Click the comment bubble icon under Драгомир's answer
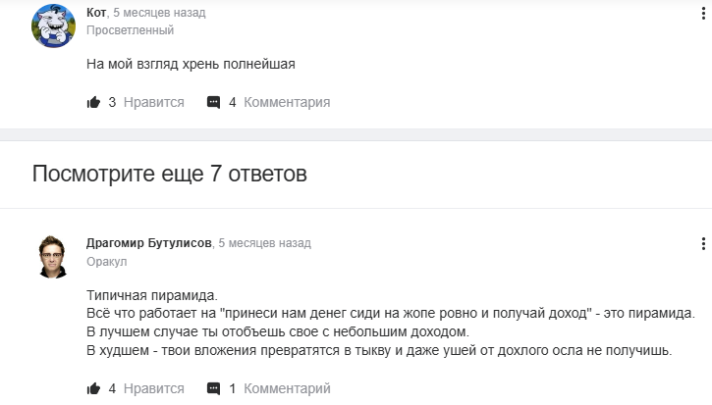Viewport: 712px width, 405px height. [213, 388]
